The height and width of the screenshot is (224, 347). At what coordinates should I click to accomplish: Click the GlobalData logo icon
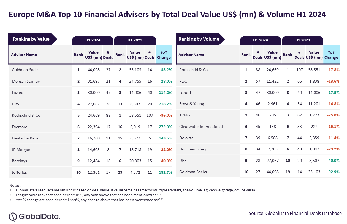point(13,217)
